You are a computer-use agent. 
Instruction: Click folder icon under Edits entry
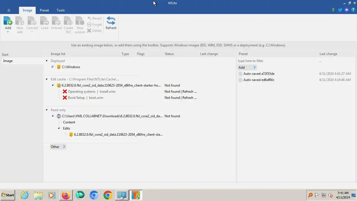tap(71, 135)
